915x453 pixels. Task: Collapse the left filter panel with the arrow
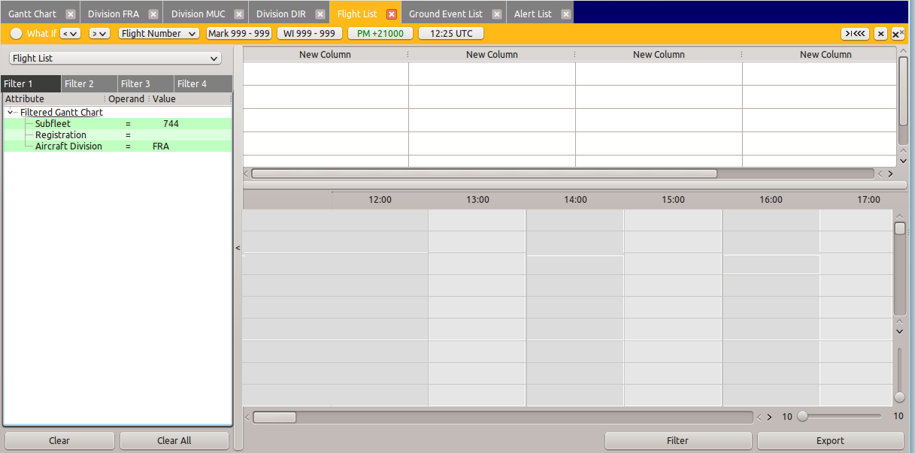click(x=238, y=248)
